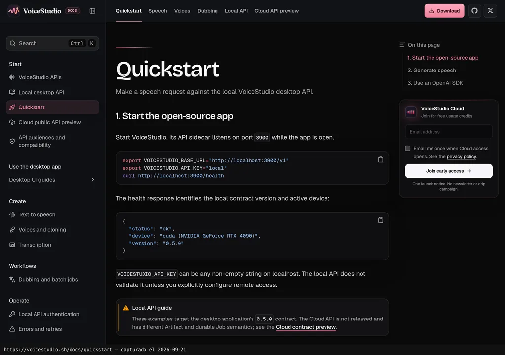505x355 pixels.
Task: Click the shield icon beside API audiences
Action: tap(12, 141)
